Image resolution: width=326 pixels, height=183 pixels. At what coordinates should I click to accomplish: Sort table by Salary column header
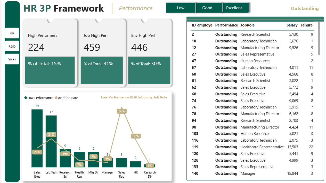(292, 25)
